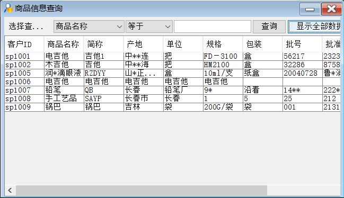Click the 简称 column header
344x198 pixels.
(x=103, y=44)
